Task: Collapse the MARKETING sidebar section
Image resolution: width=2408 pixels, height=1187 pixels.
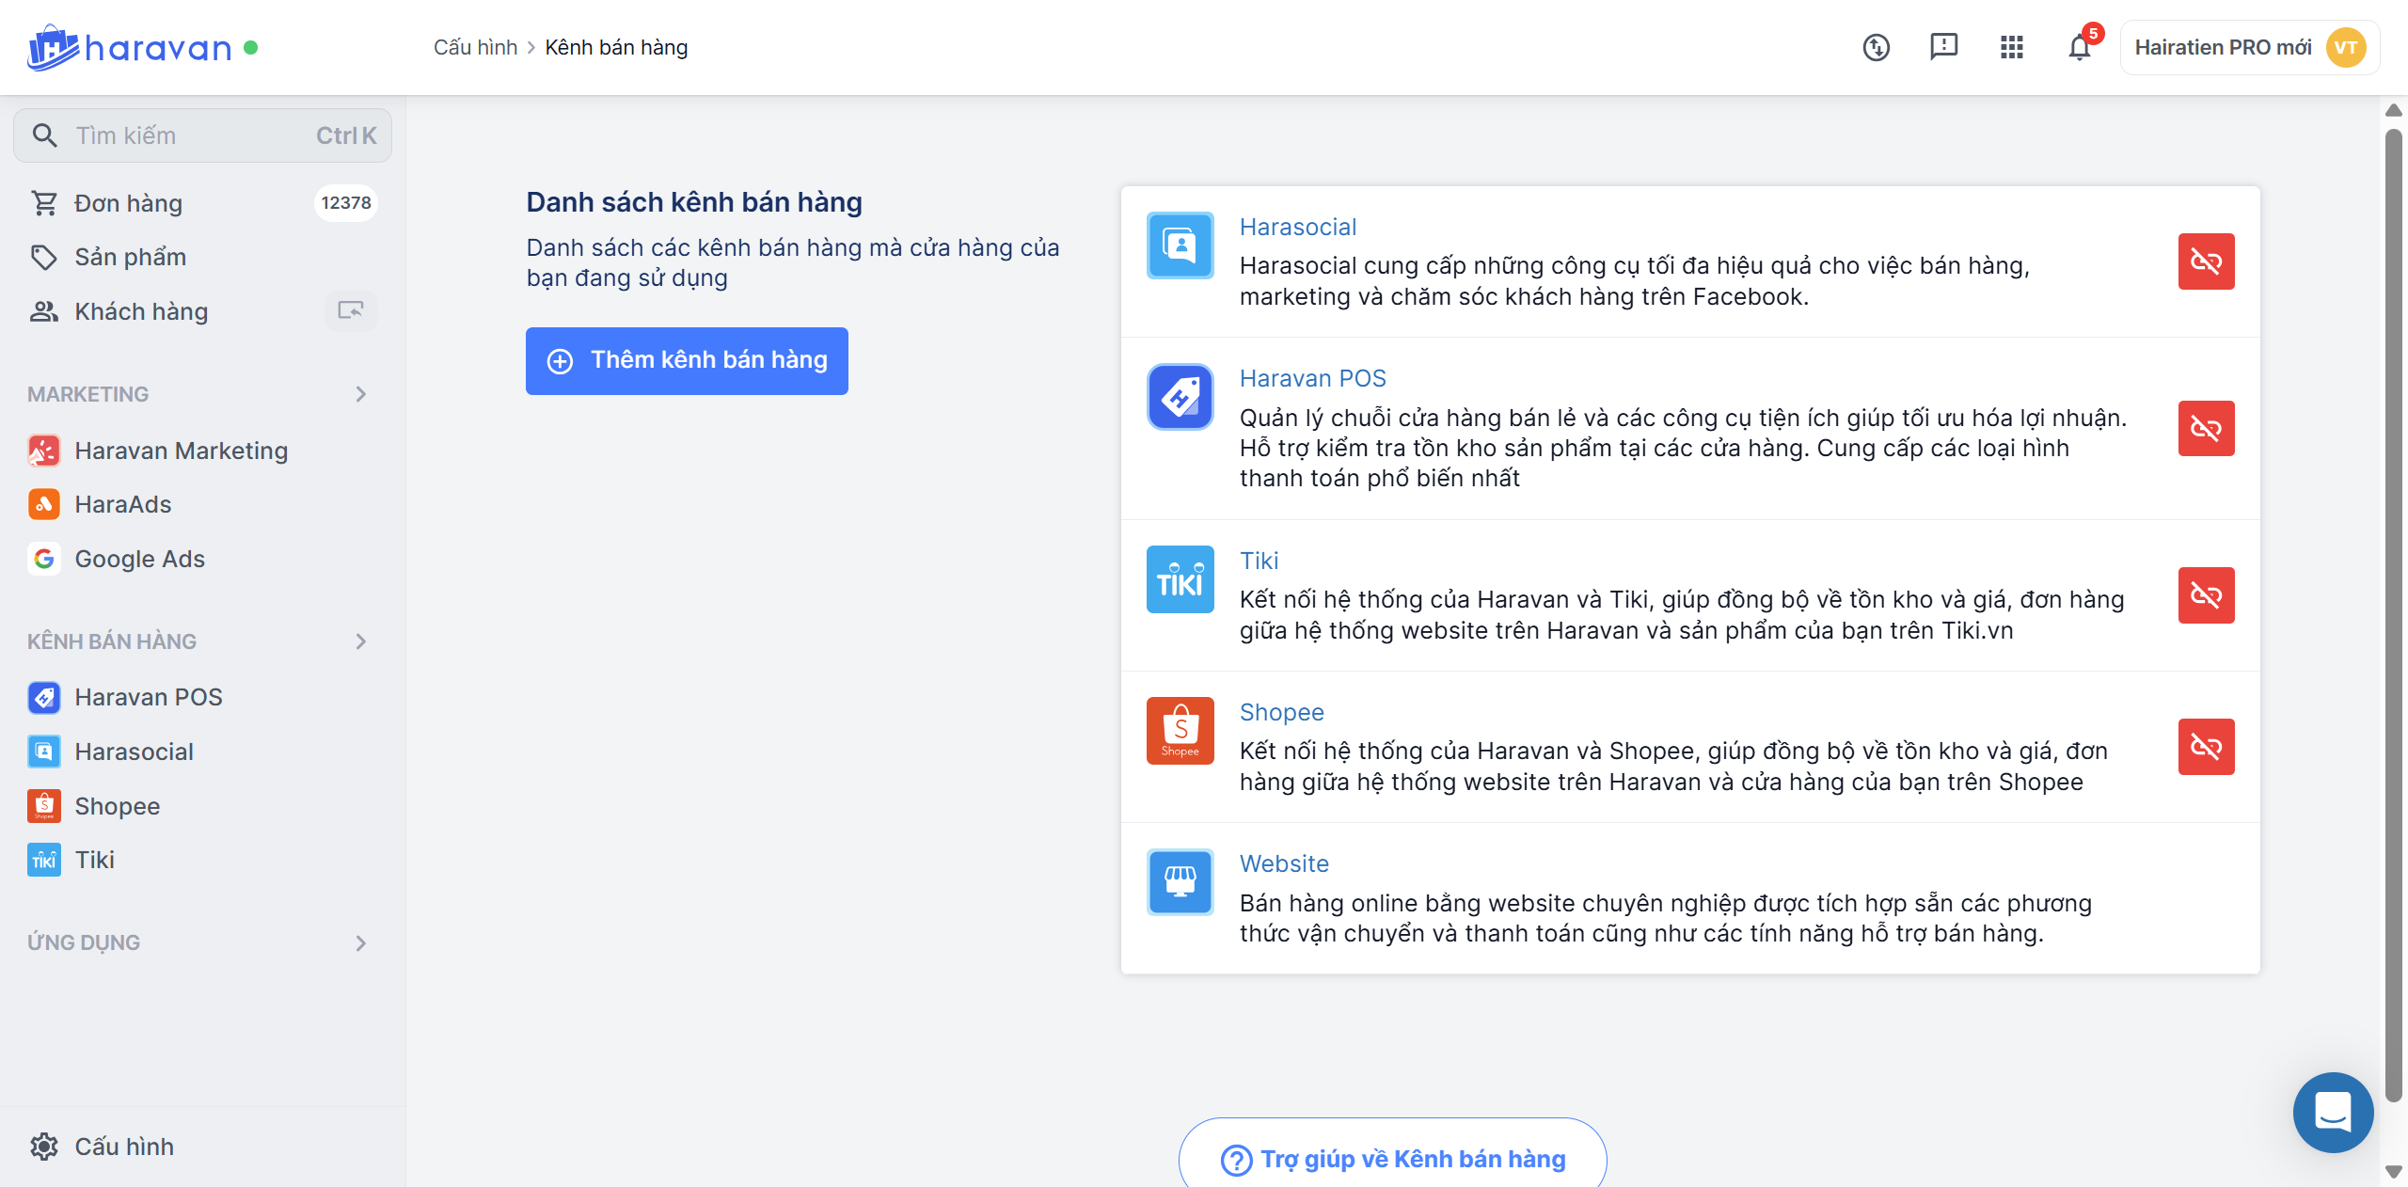Action: point(361,394)
